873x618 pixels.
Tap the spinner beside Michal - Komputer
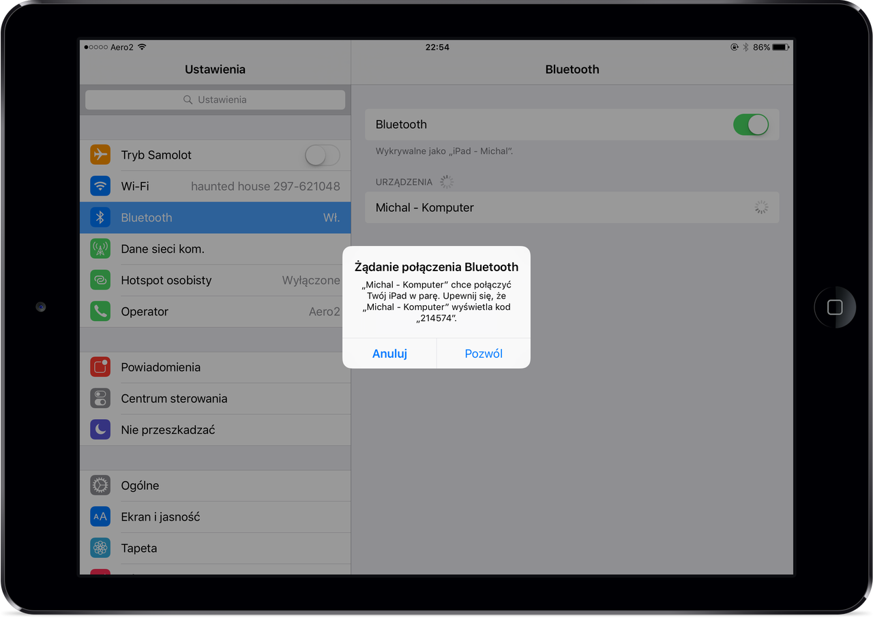click(761, 208)
